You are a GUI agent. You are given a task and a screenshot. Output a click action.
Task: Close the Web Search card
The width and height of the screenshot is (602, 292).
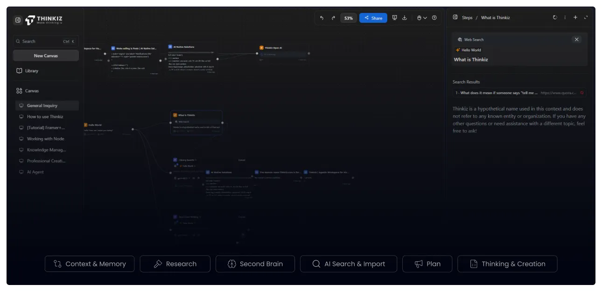tap(577, 40)
